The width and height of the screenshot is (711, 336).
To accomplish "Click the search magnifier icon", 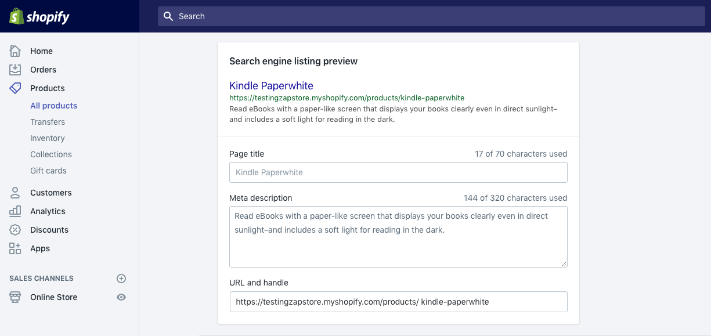I will pos(168,16).
